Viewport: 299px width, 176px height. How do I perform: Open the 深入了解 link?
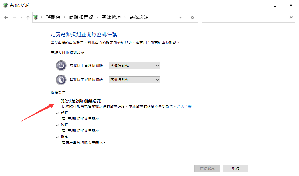pyautogui.click(x=184, y=107)
